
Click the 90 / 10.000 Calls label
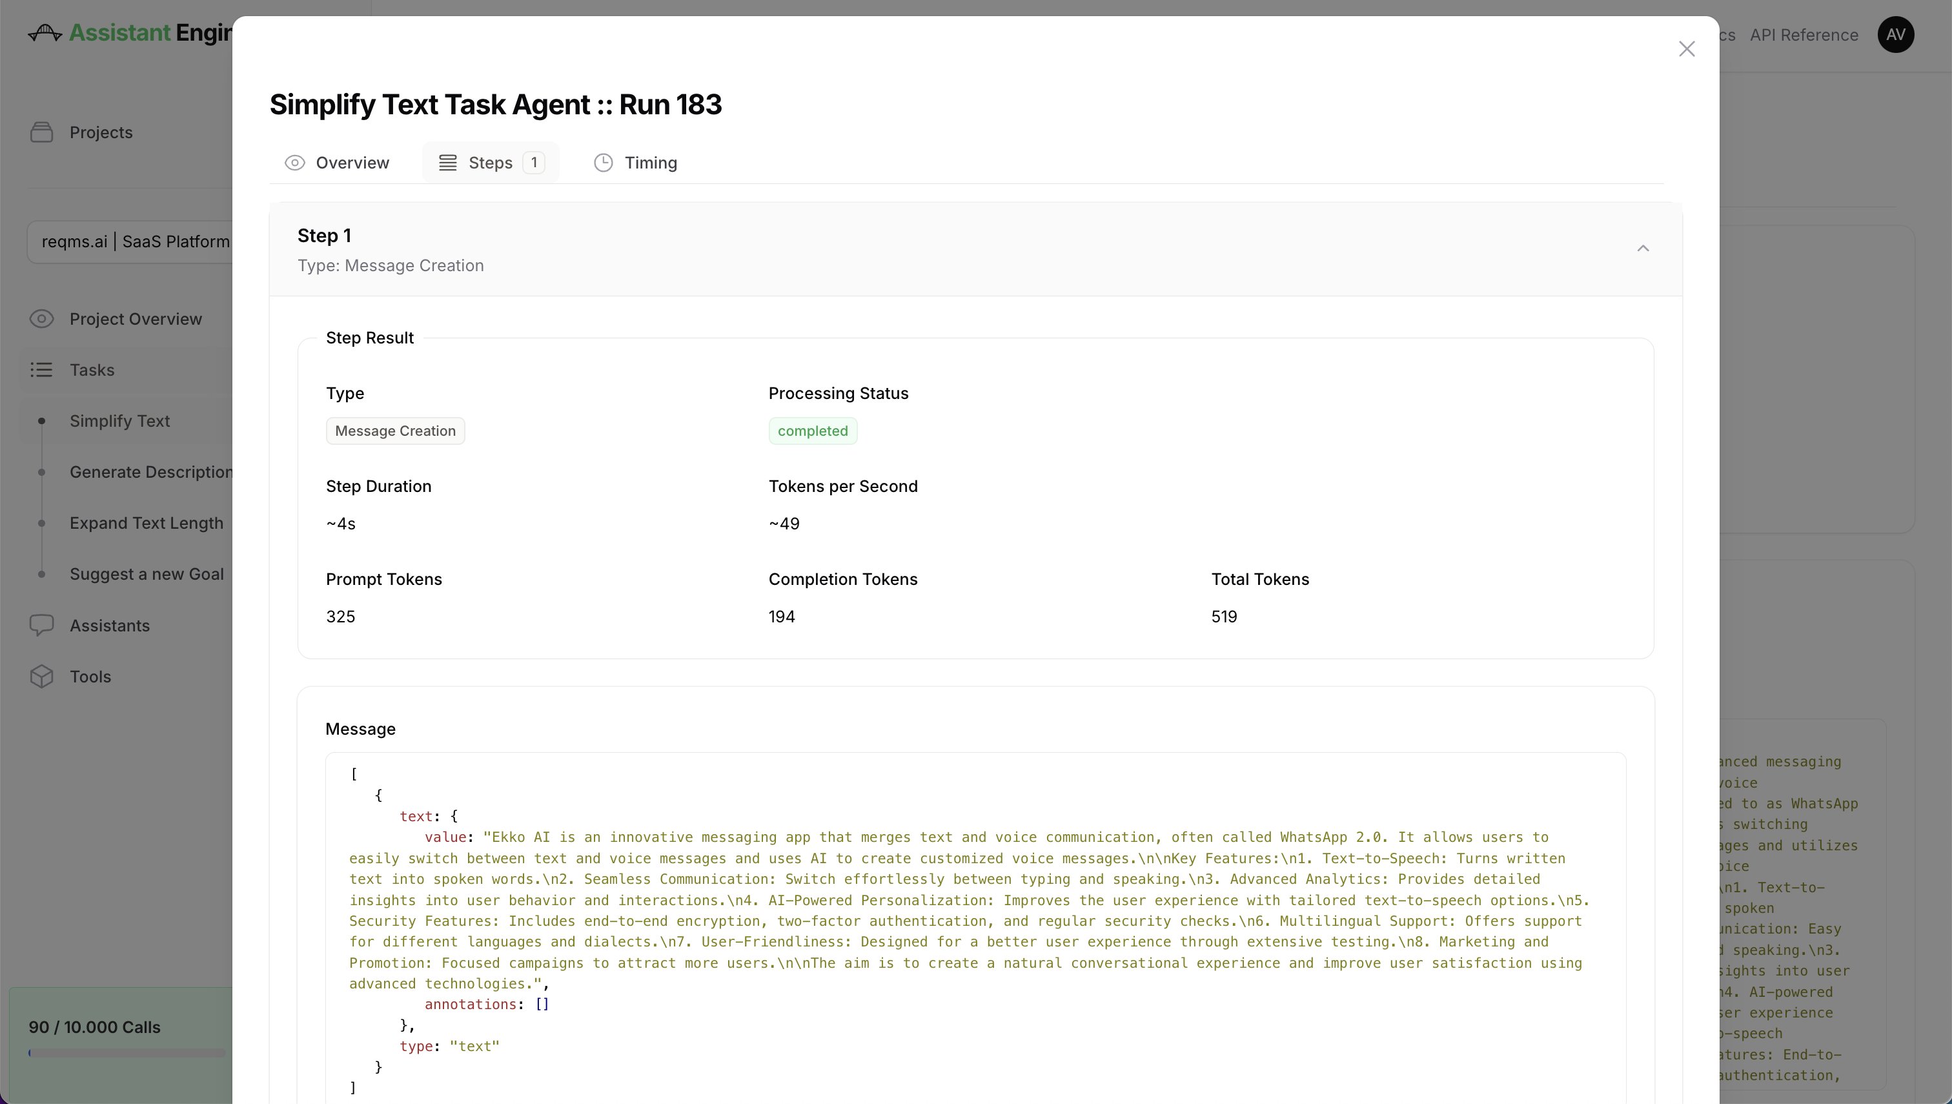95,1027
